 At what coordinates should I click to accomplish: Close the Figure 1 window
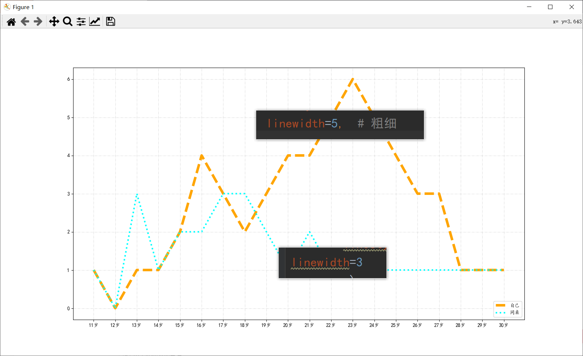[x=572, y=7]
